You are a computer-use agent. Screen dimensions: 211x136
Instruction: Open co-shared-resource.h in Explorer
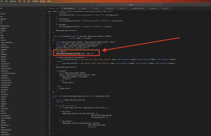pos(8,73)
